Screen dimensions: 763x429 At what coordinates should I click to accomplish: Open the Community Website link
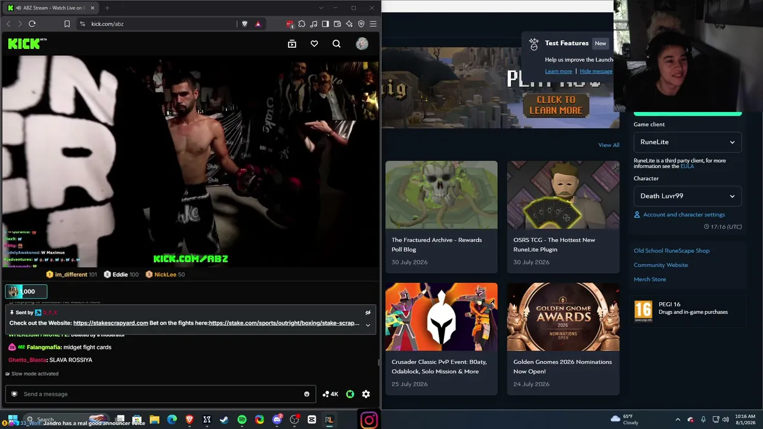click(660, 265)
